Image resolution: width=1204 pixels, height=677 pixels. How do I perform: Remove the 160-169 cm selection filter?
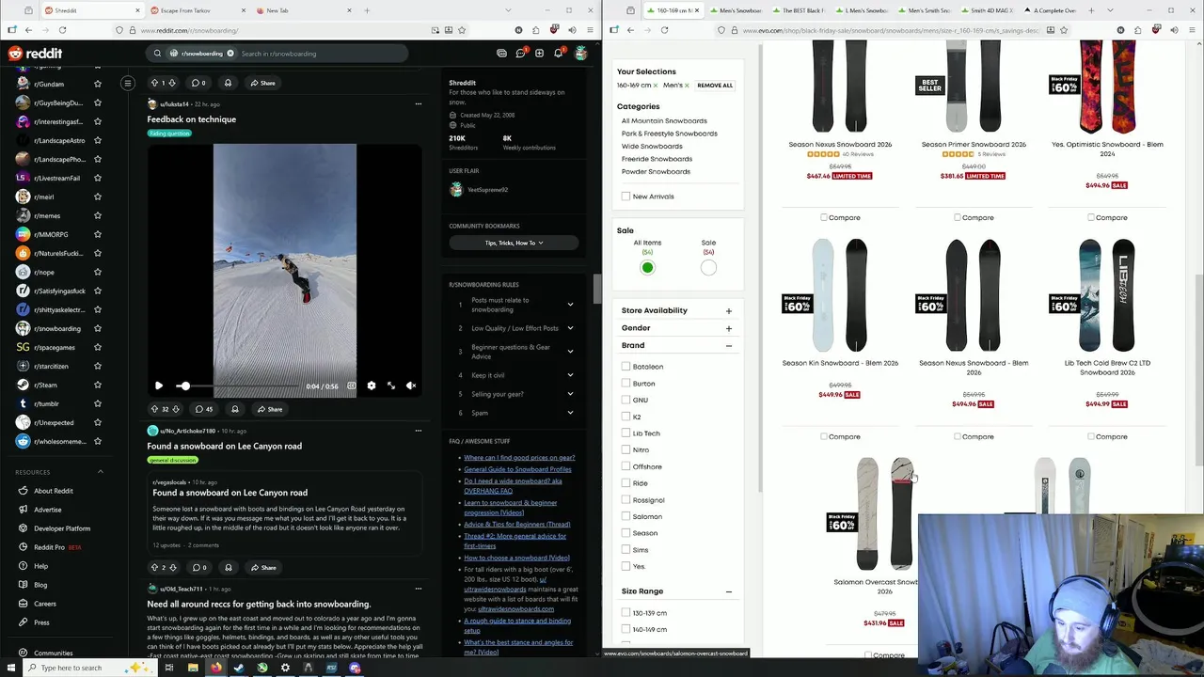tap(656, 86)
